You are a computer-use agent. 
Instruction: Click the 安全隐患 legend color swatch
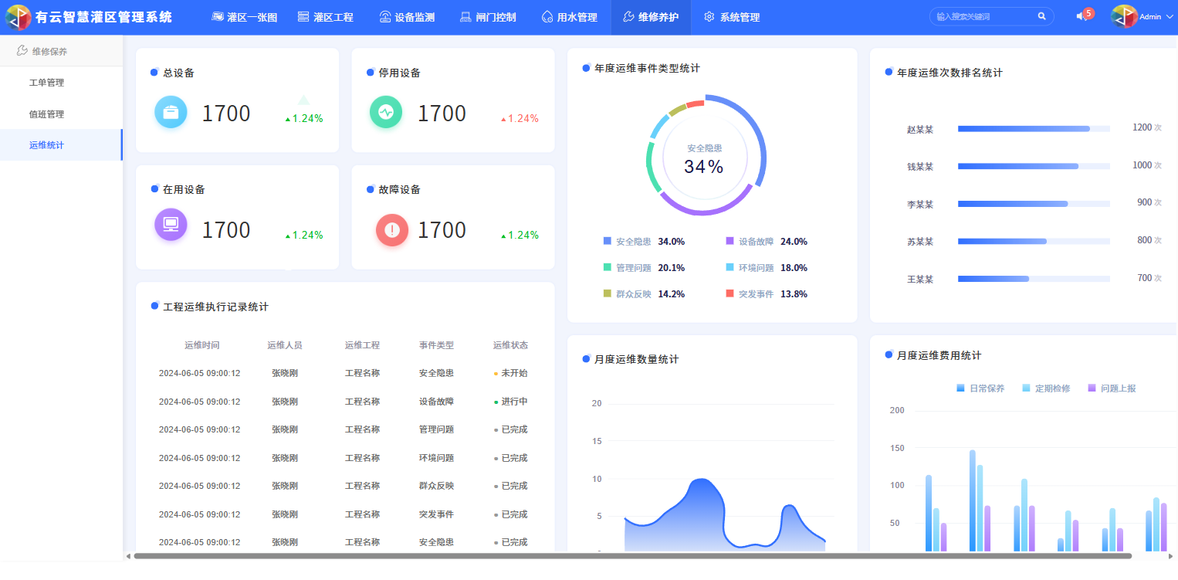coord(608,242)
